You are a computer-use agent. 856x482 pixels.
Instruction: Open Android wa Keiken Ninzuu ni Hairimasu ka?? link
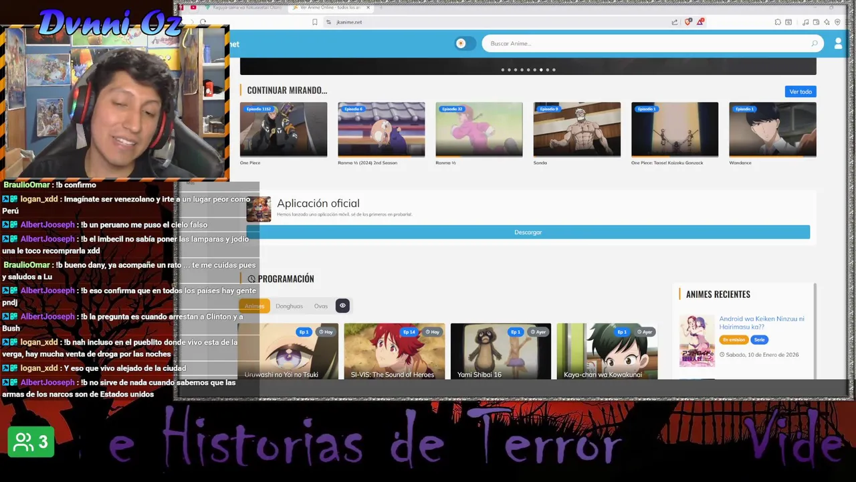[x=762, y=323]
